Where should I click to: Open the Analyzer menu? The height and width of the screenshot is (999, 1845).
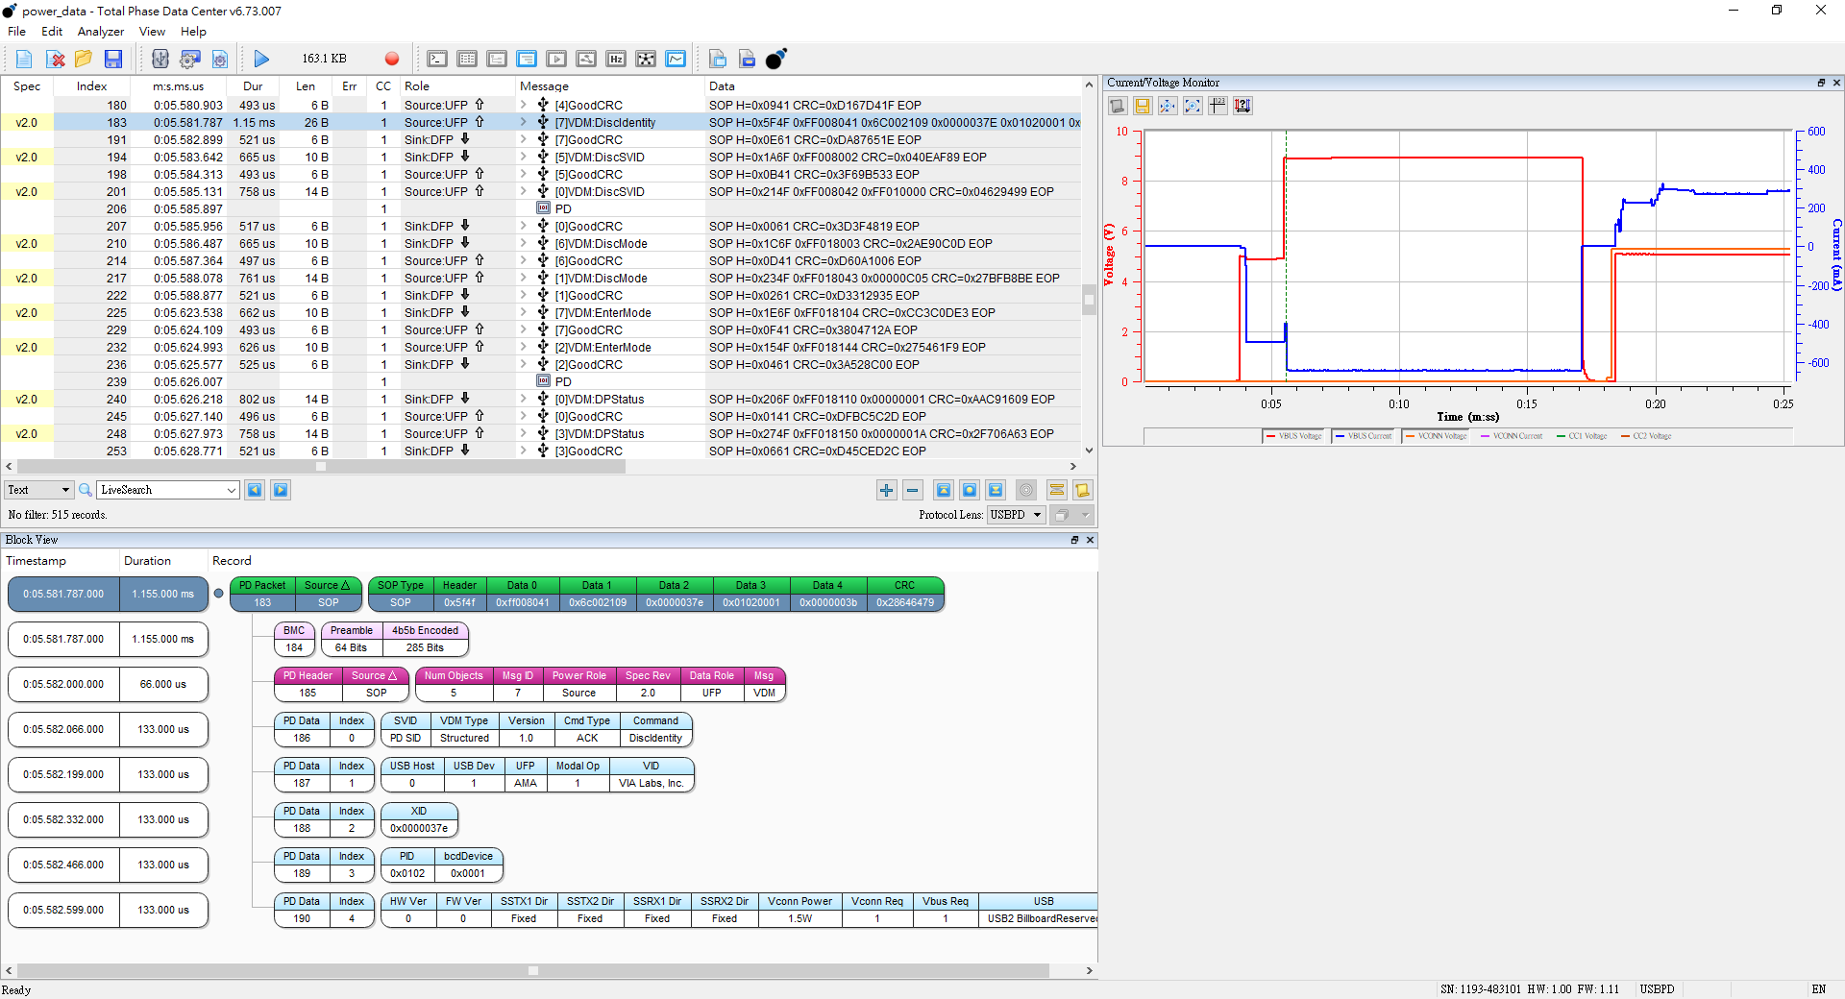coord(101,32)
